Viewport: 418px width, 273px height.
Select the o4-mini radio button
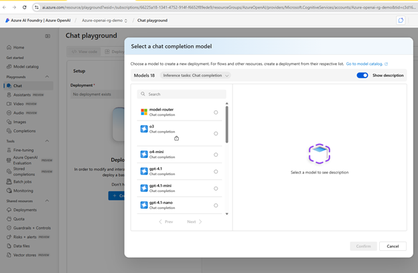pos(216,155)
